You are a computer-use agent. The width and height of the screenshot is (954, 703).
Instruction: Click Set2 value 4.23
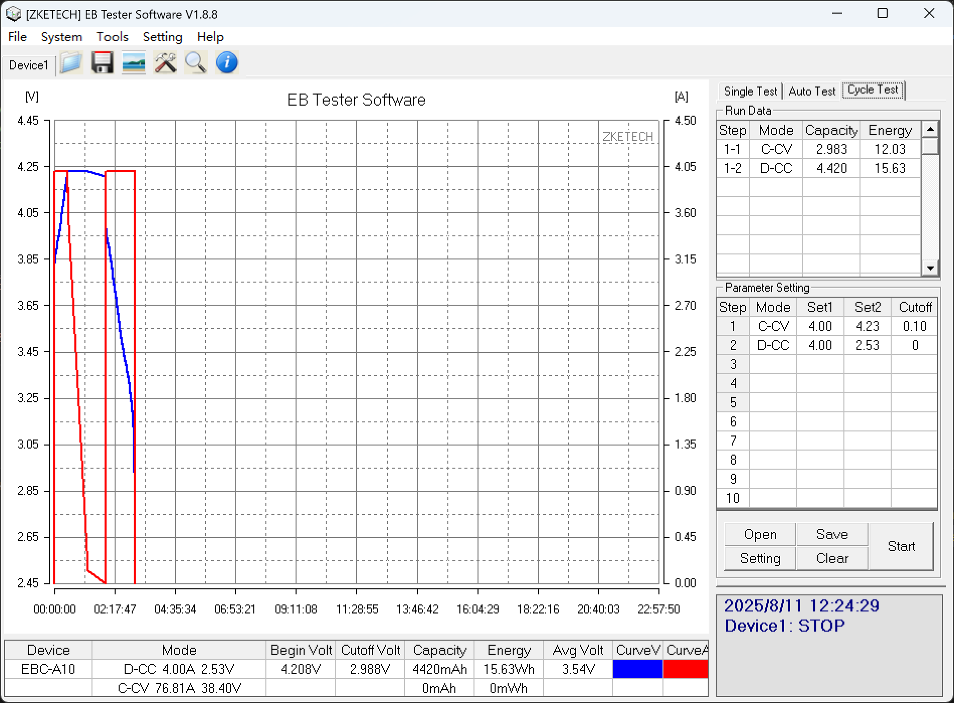(868, 326)
